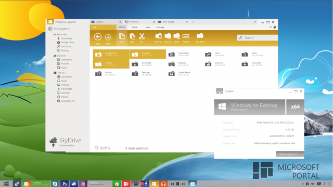The height and width of the screenshot is (187, 333).
Task: Open the Facebook icon in the taskbar
Action: pyautogui.click(x=145, y=184)
